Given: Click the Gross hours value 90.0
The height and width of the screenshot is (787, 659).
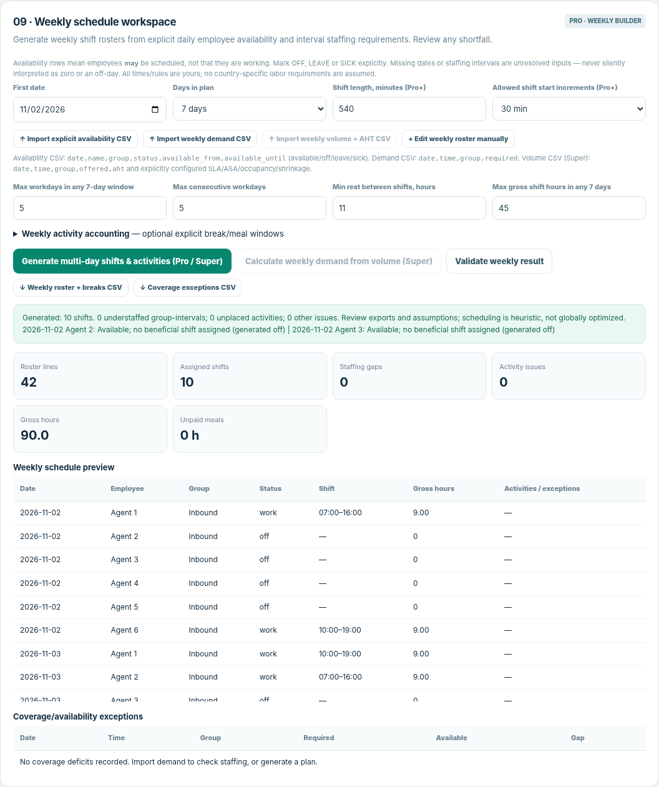Looking at the screenshot, I should tap(35, 435).
